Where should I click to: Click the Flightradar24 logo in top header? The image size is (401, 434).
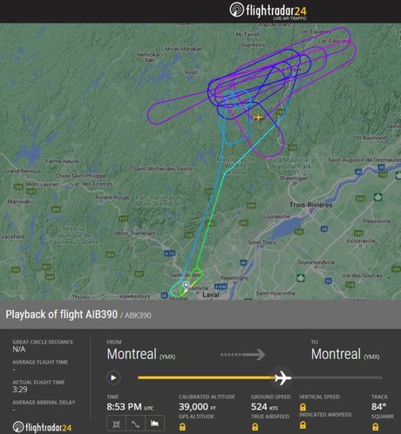pyautogui.click(x=268, y=11)
